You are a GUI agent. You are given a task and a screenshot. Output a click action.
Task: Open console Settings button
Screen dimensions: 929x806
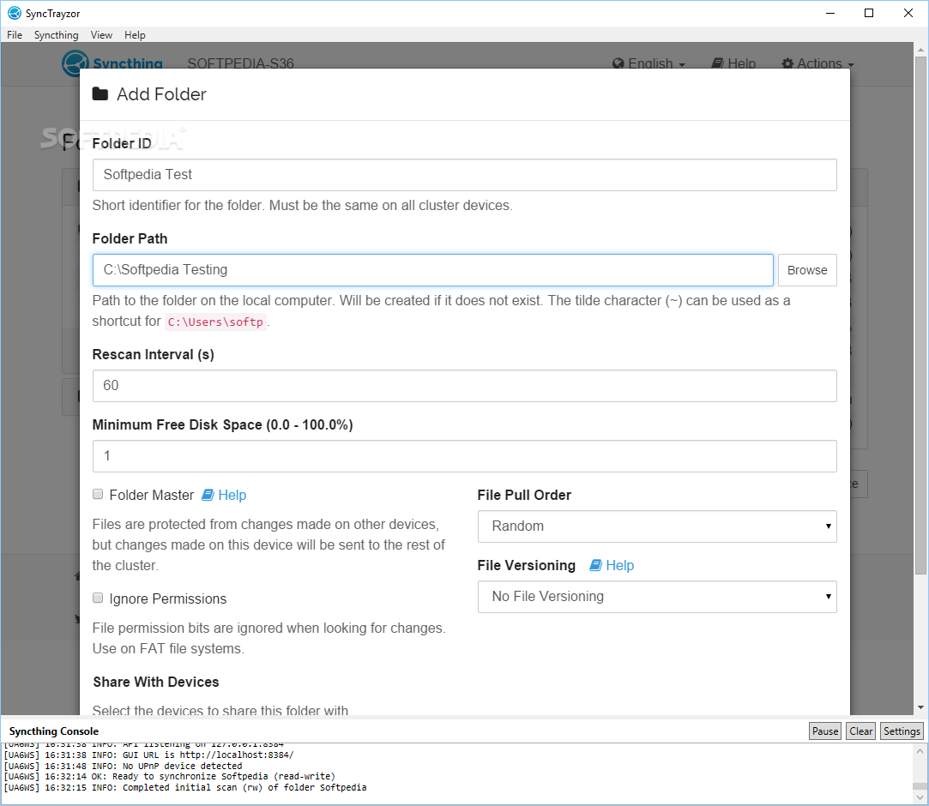[902, 731]
